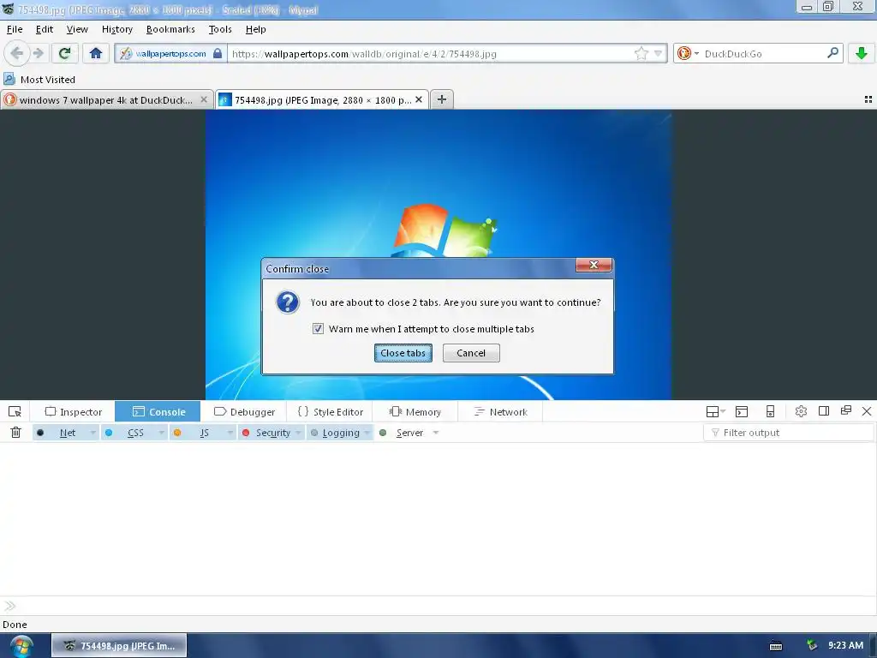Choose search engine via DuckDuckGo icon dropdown
The height and width of the screenshot is (658, 877).
click(688, 53)
